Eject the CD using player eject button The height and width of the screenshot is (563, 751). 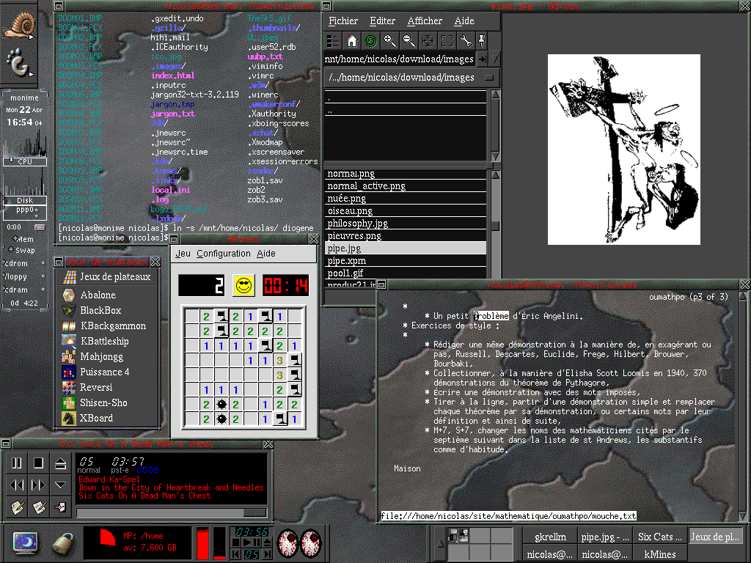tap(61, 463)
